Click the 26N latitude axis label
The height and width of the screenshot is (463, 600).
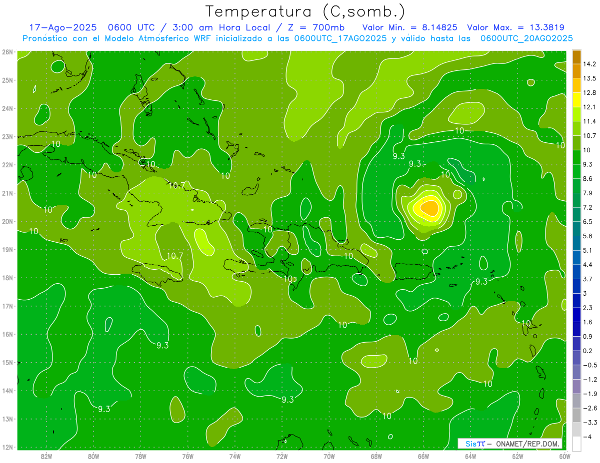(7, 51)
